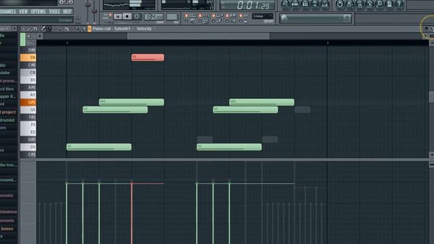434x244 pixels.
Task: Open the VIEW menu
Action: 24,12
